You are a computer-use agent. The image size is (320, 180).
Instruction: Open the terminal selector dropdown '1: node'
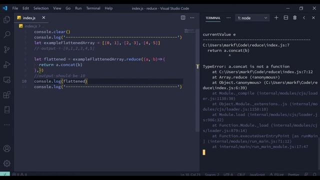(x=252, y=18)
